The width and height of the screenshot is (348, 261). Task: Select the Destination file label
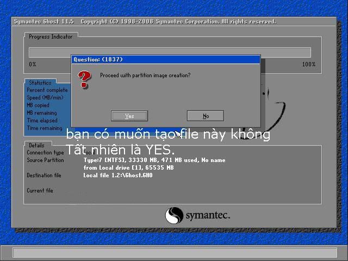(44, 176)
